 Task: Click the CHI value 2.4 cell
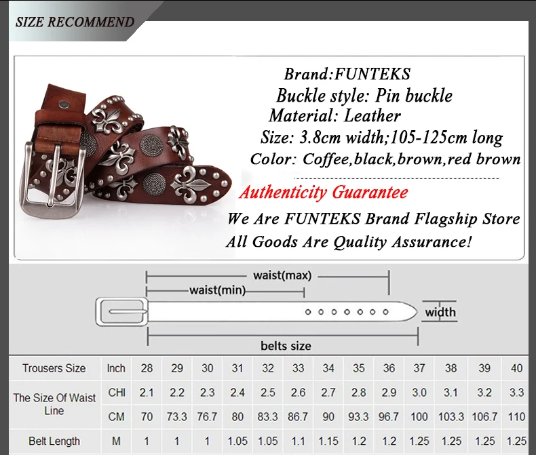[237, 393]
